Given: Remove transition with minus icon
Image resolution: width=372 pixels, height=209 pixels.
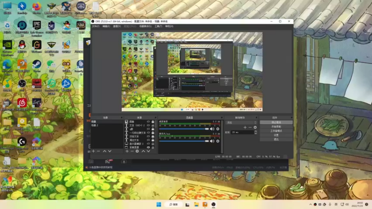Looking at the screenshot, I should pos(250,127).
